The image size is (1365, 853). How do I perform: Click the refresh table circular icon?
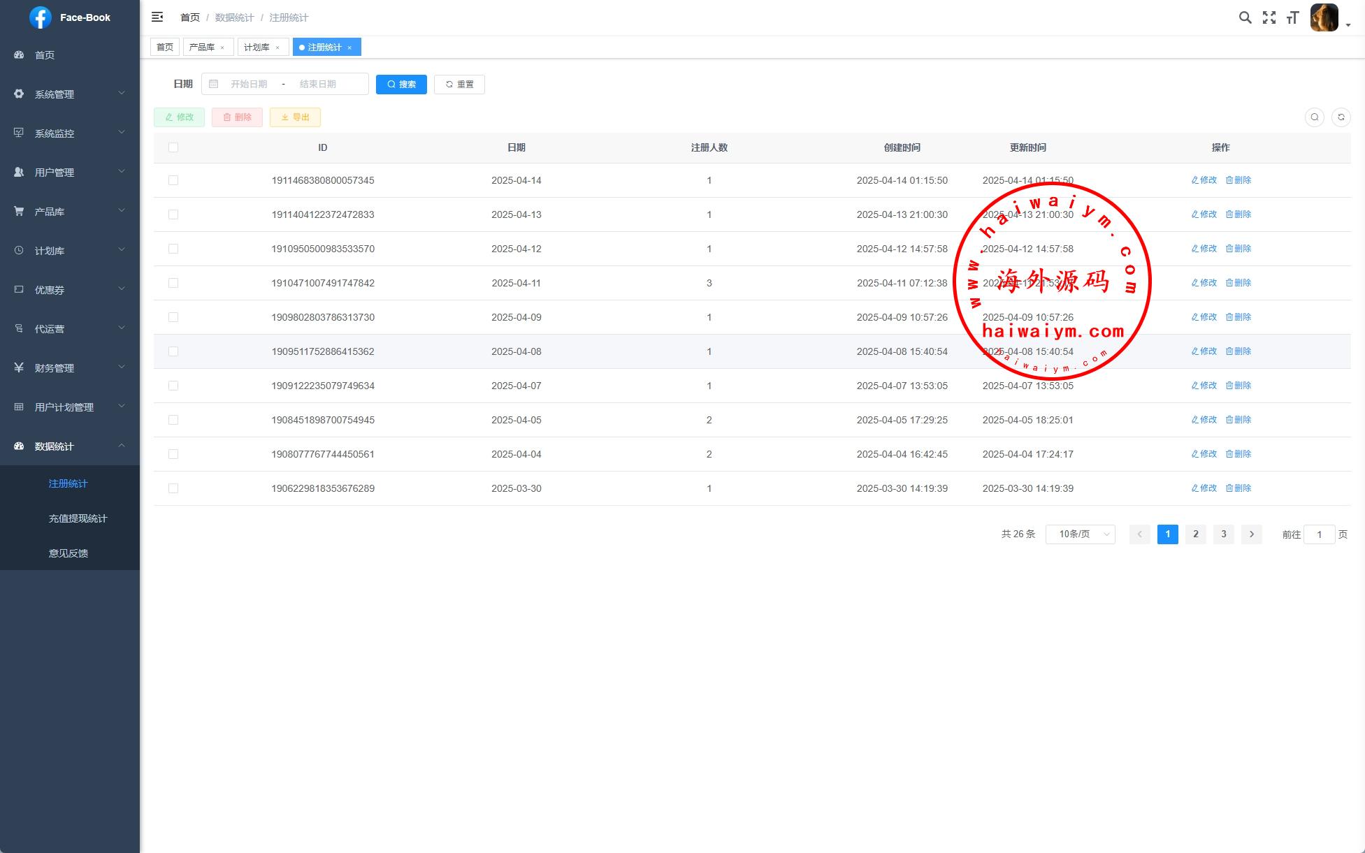(1341, 117)
